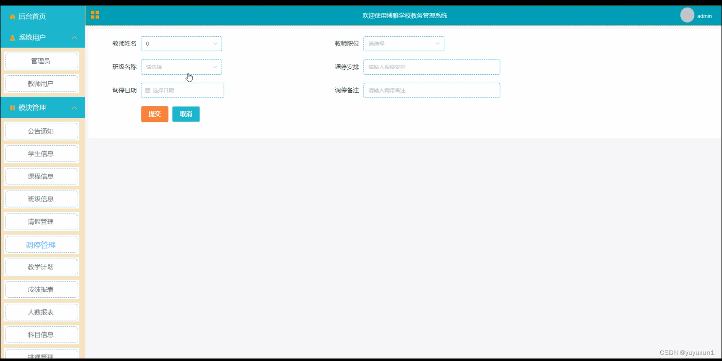Click the 调停日期 label
The height and width of the screenshot is (361, 722).
(124, 90)
